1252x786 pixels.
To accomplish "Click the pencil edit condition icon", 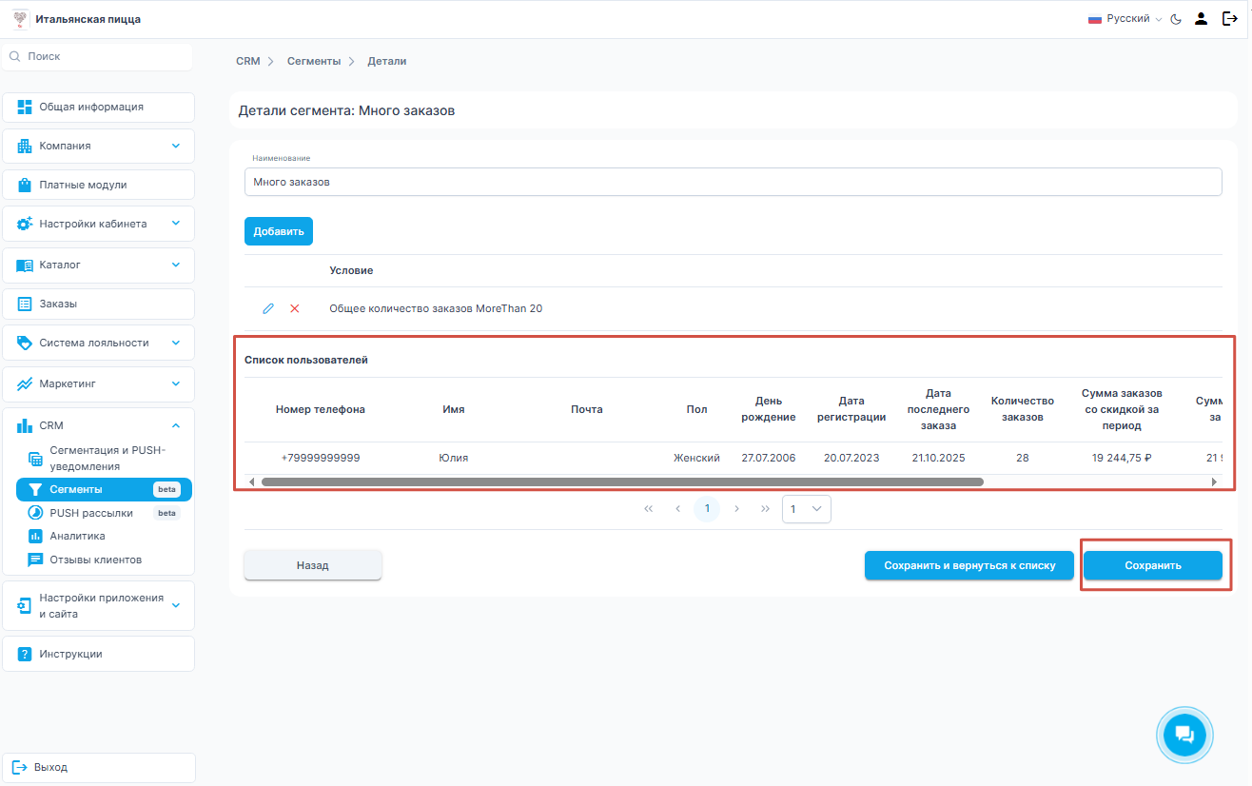I will [x=268, y=308].
